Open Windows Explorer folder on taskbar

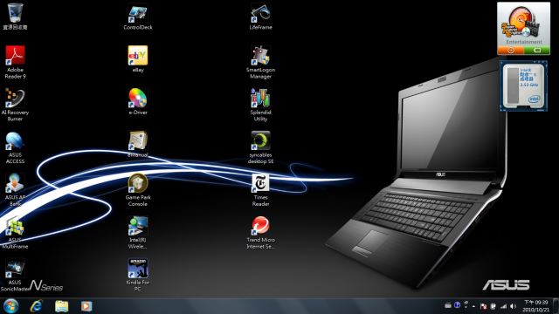point(62,306)
